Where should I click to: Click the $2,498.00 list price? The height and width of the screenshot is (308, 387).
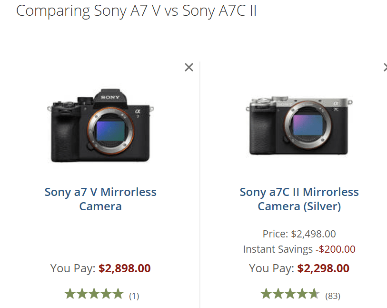point(313,234)
